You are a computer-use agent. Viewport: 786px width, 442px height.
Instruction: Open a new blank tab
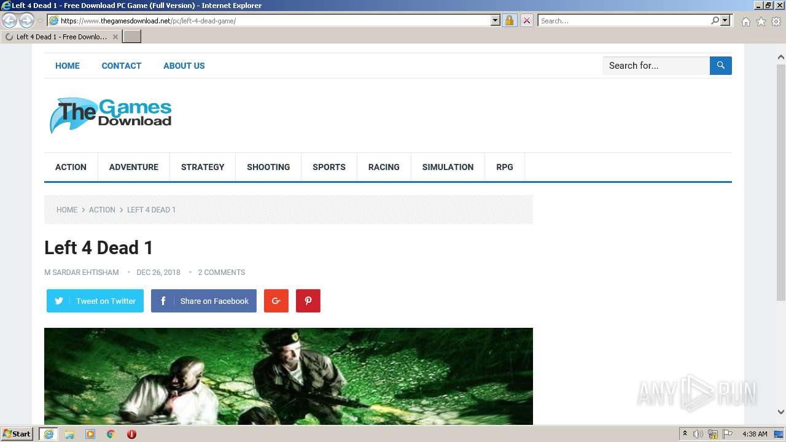coord(132,37)
